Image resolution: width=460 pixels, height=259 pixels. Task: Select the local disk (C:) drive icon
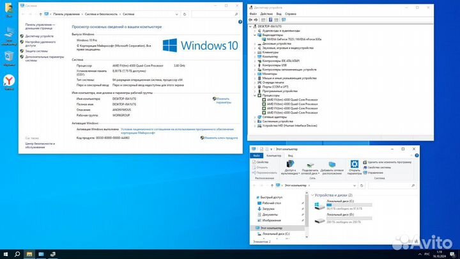(318, 205)
